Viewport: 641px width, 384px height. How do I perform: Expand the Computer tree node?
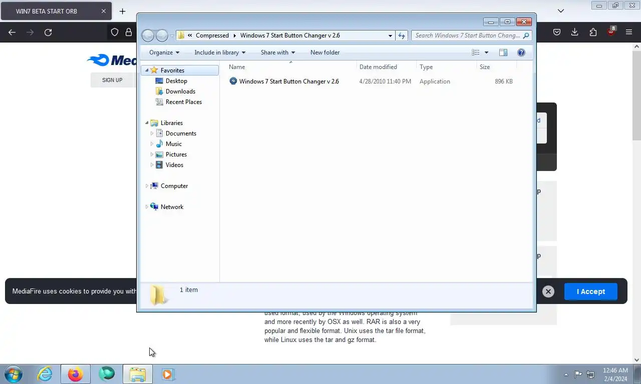click(147, 186)
